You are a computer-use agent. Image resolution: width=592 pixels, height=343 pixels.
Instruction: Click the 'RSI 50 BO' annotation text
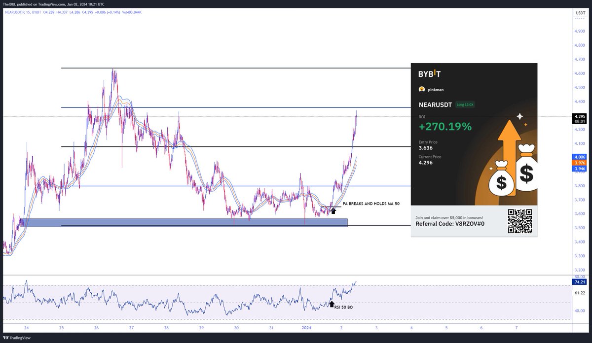pos(343,307)
